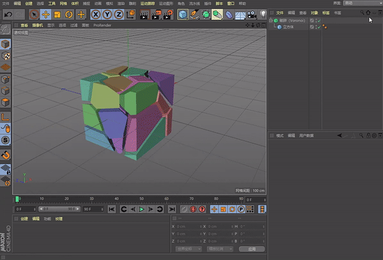Add a Cube primitive object

(x=183, y=15)
